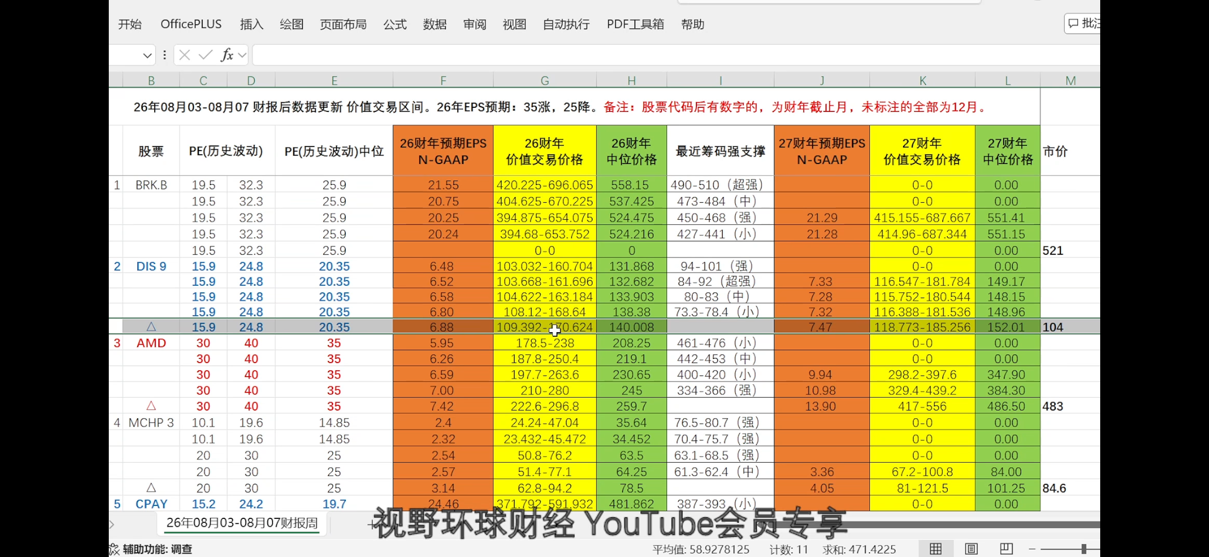
Task: Click the formula bar confirm checkmark icon
Action: pyautogui.click(x=205, y=55)
